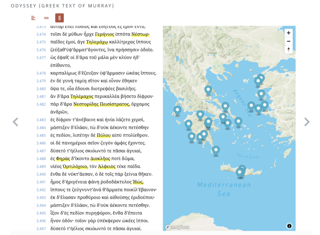The image size is (320, 235).
Task: Click the highlighted name Πεισίστρατος
Action: 115,104
